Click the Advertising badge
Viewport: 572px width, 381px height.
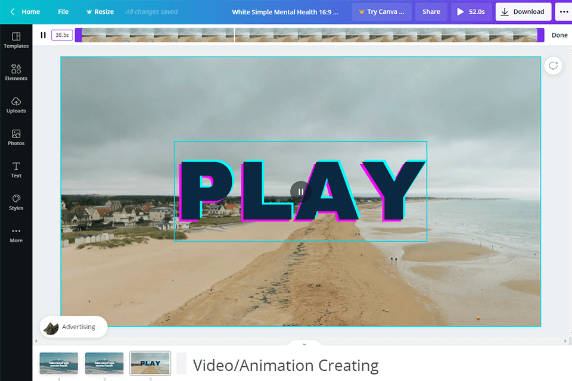[73, 327]
